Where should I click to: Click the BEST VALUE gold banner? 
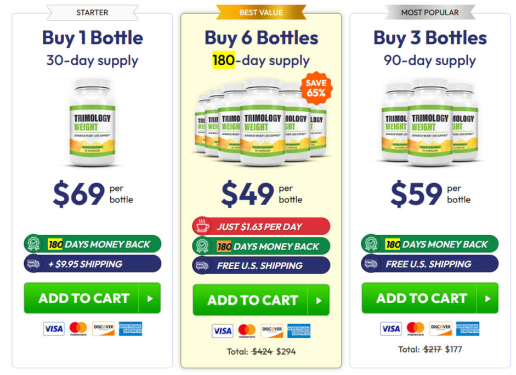[x=260, y=12]
